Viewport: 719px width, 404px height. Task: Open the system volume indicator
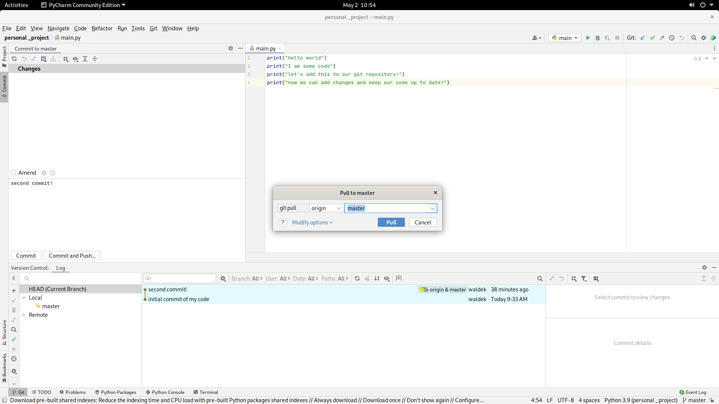point(692,5)
